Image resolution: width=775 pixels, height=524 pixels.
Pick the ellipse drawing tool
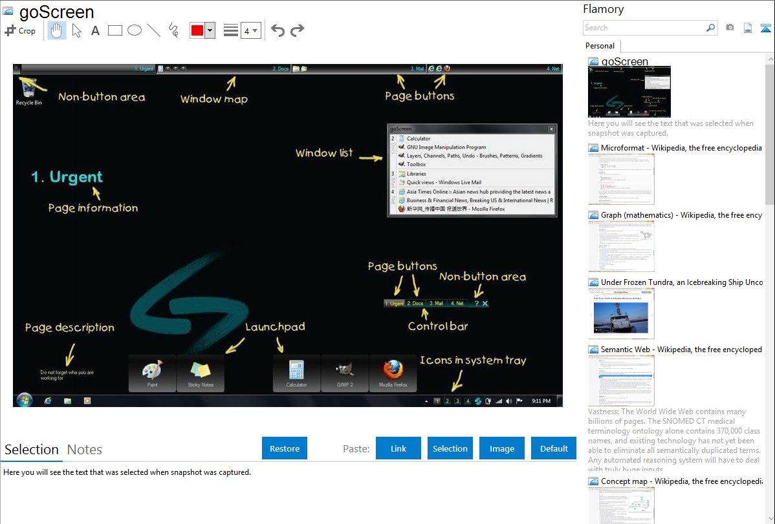(135, 30)
